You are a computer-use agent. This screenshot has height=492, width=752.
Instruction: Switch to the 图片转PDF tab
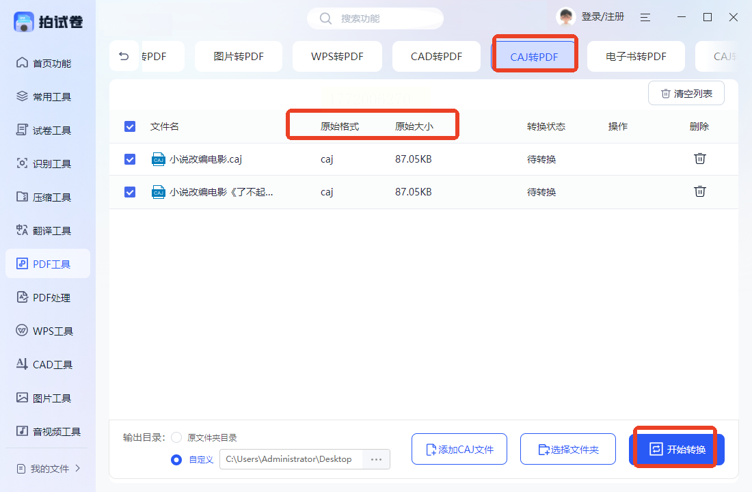[239, 57]
